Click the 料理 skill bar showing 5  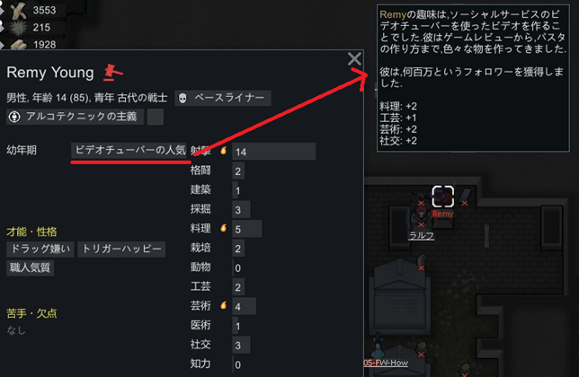click(247, 229)
